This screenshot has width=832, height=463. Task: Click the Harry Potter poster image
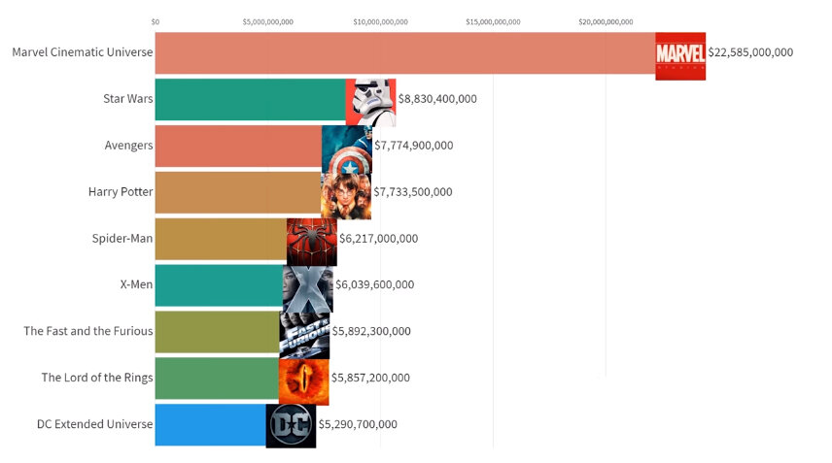[346, 195]
